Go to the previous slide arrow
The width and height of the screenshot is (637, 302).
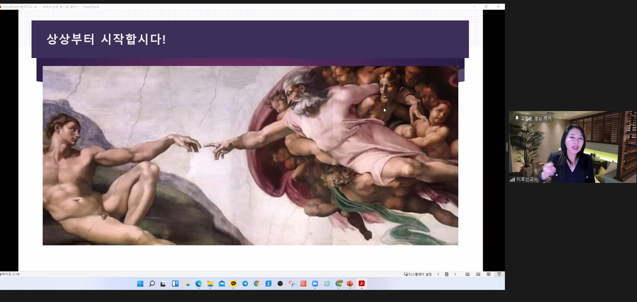tap(438, 274)
